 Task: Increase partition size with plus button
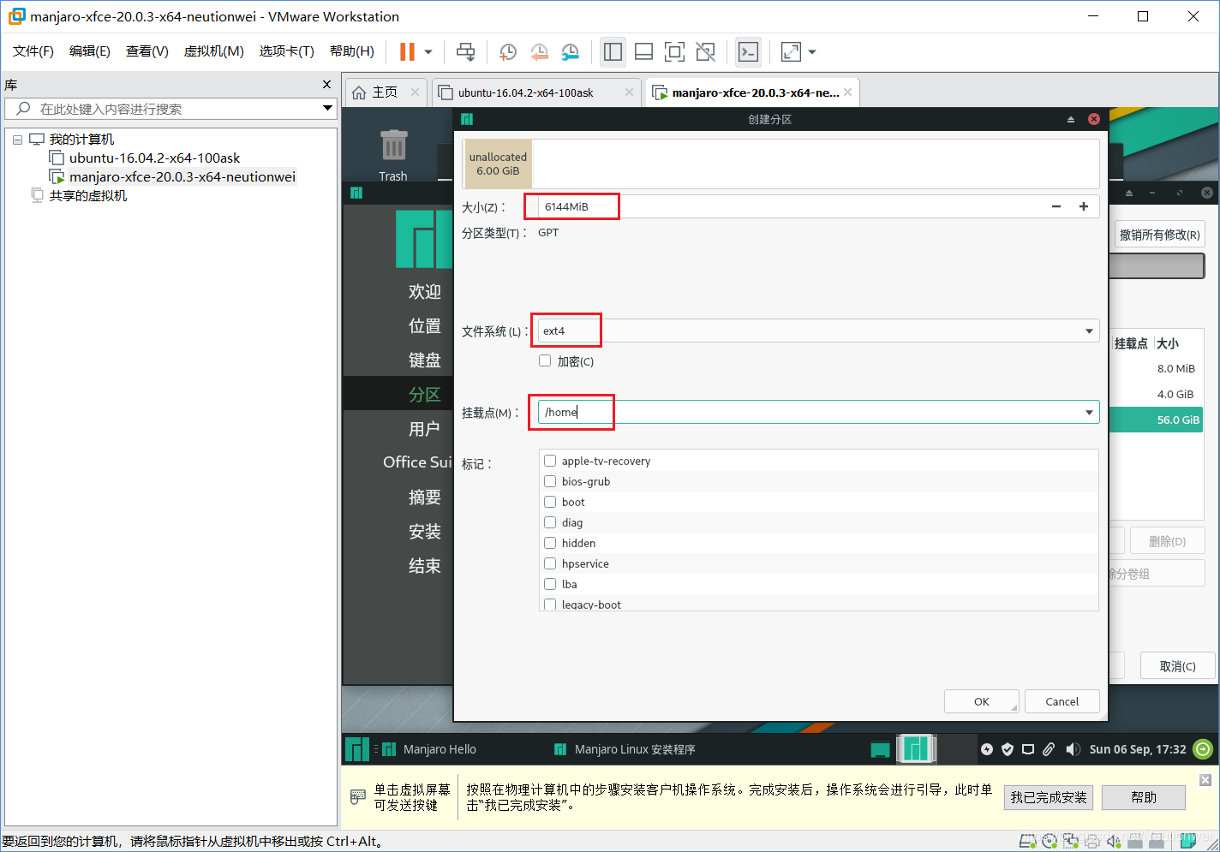[x=1084, y=206]
